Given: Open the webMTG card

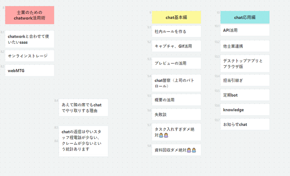Looking at the screenshot, I should 30,70.
